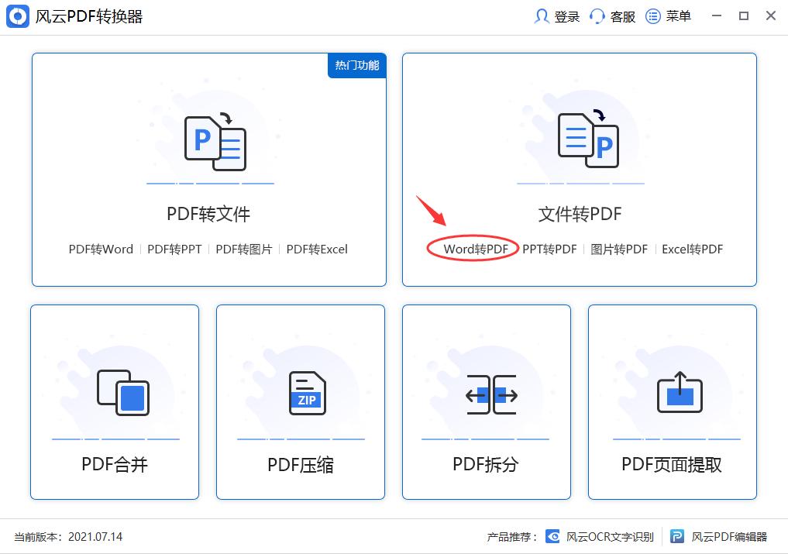The image size is (788, 554).
Task: Click the 风云OCR文字识别 product icon
Action: point(552,535)
